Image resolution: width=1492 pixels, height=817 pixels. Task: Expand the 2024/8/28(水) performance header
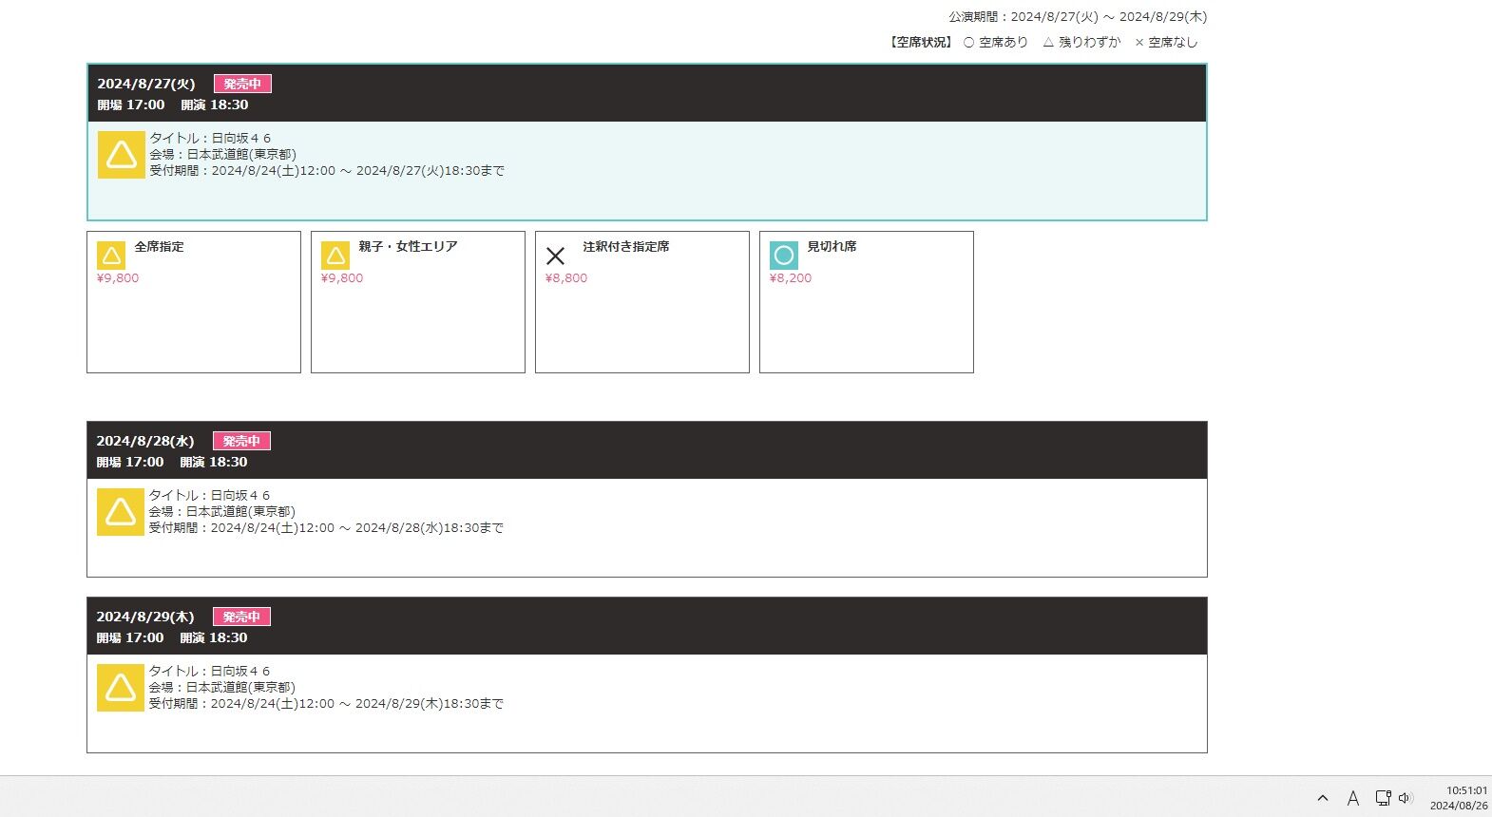coord(647,450)
